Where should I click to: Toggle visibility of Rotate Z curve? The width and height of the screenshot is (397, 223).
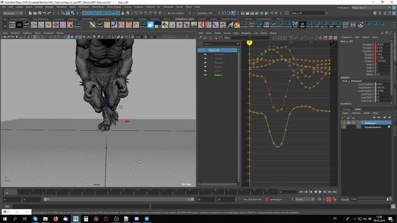(205, 75)
